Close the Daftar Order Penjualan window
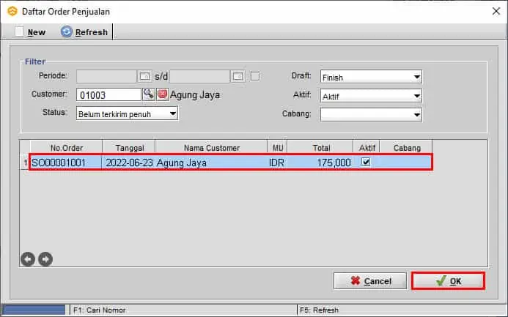508x317 pixels. pos(496,11)
